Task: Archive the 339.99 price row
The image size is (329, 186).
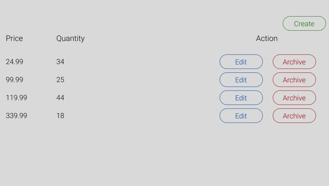Action: [x=294, y=116]
